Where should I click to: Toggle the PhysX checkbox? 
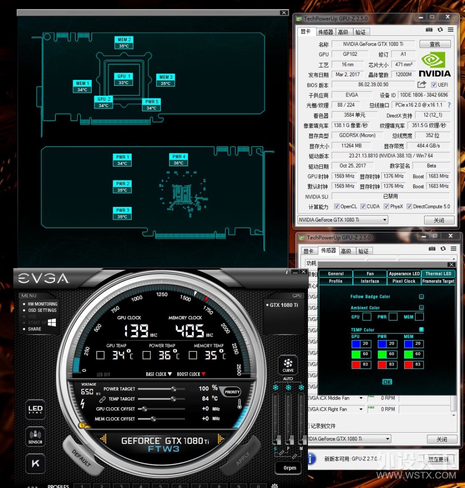coord(386,207)
